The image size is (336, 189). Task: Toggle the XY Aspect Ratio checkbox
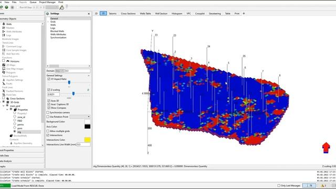pos(49,79)
